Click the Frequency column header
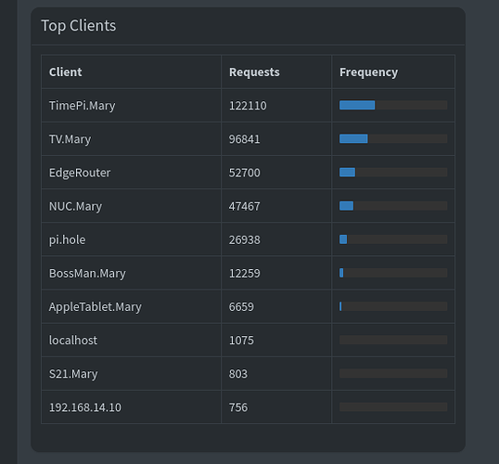The height and width of the screenshot is (464, 499). point(368,72)
